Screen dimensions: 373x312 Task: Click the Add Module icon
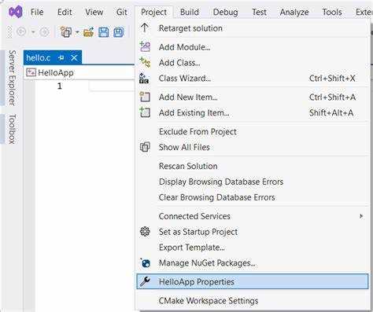click(x=145, y=46)
